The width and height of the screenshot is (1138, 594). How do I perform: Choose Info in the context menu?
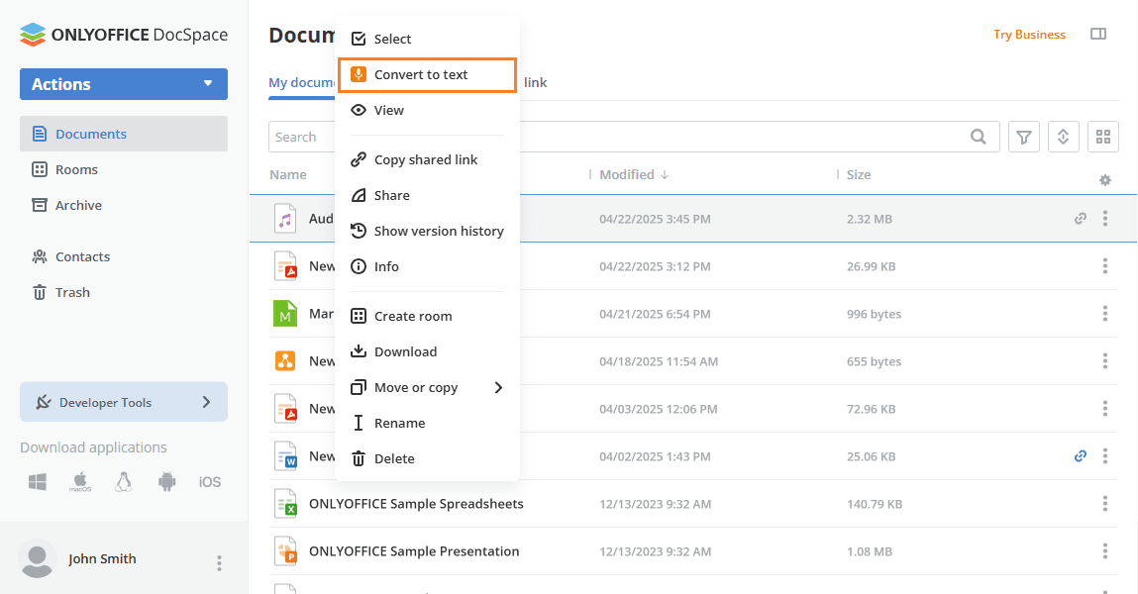coord(427,266)
